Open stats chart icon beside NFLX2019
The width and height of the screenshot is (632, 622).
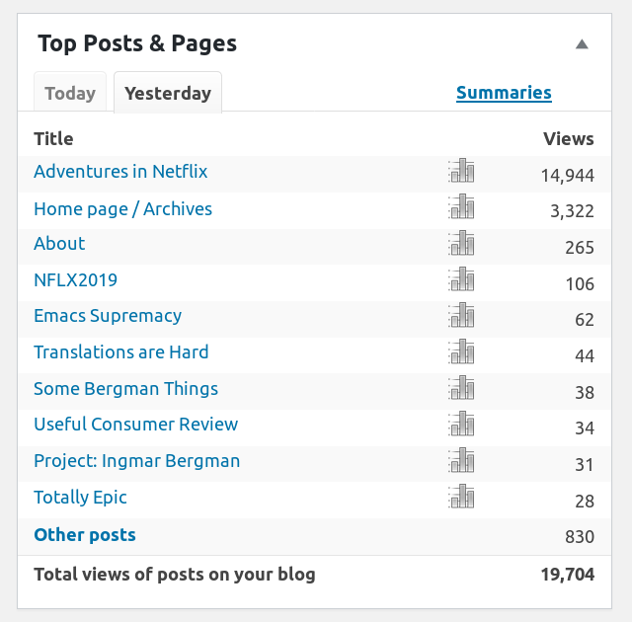pos(461,280)
